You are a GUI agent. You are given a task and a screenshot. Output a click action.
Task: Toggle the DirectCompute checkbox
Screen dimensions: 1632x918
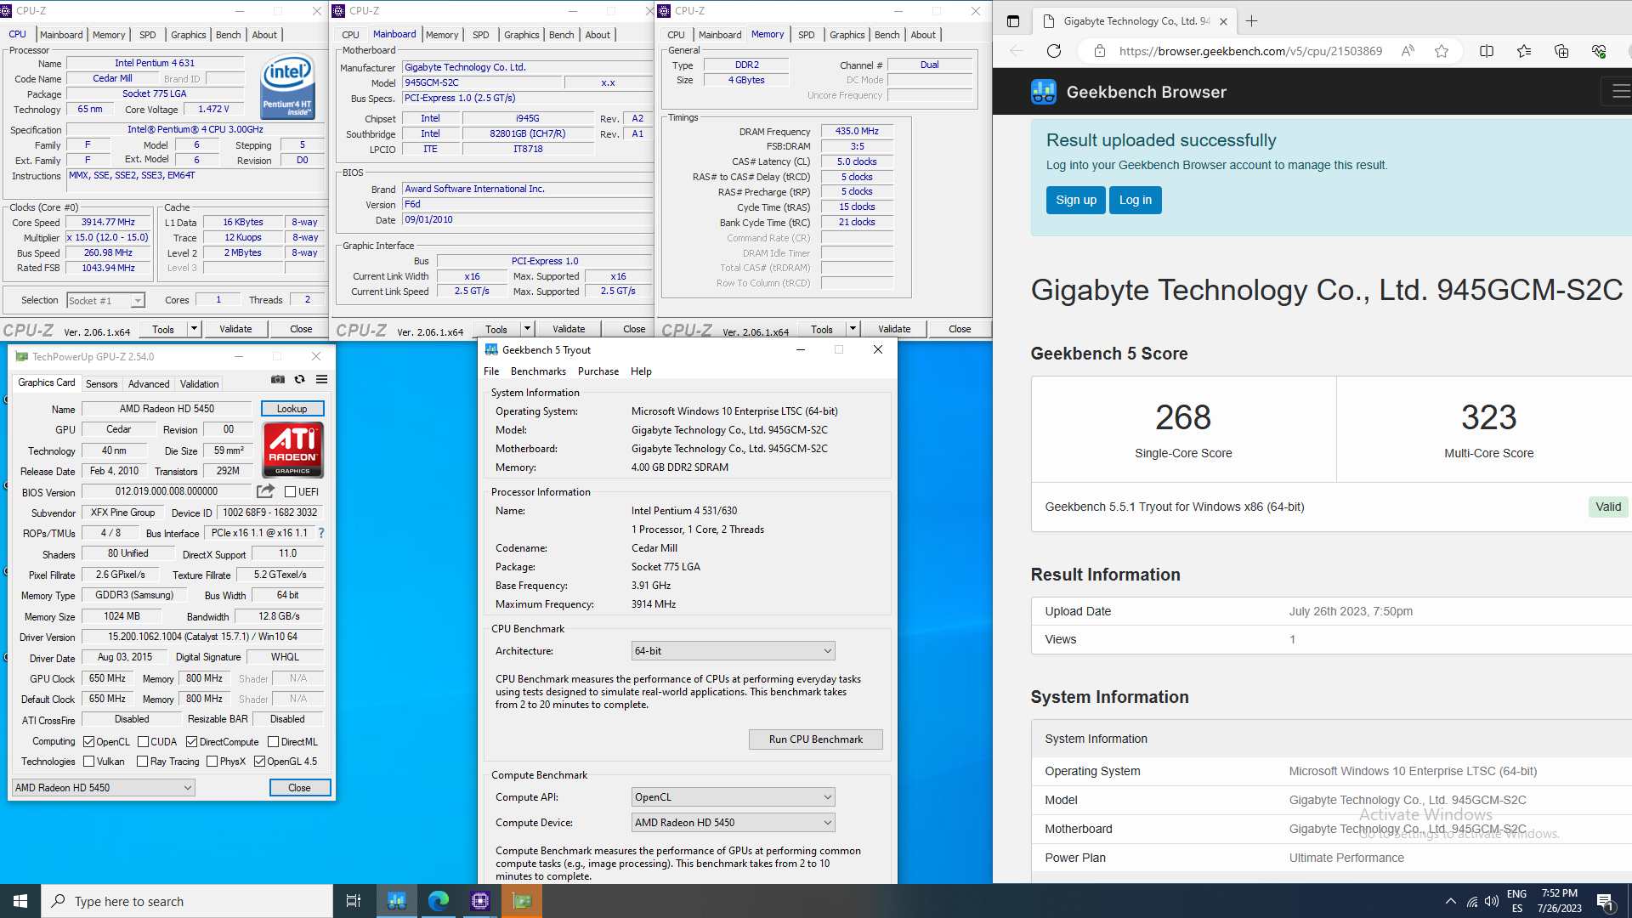coord(191,742)
